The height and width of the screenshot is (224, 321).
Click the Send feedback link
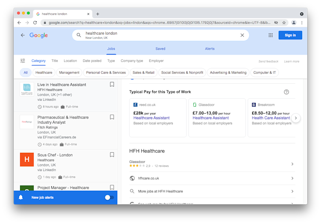coord(268,61)
